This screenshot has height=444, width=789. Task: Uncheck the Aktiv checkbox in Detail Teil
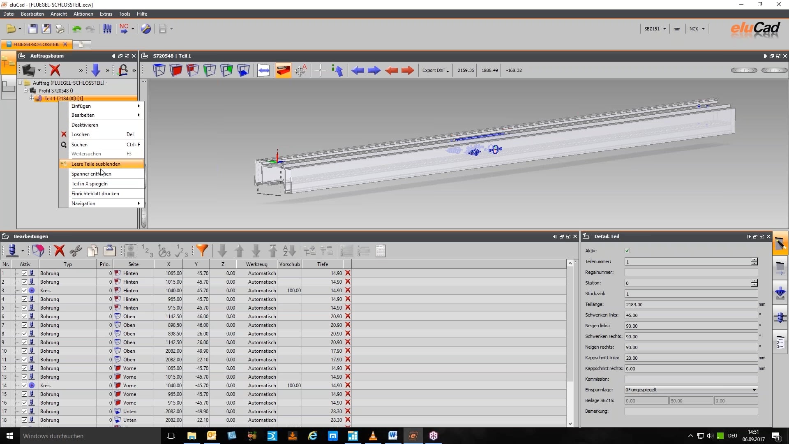pyautogui.click(x=627, y=251)
